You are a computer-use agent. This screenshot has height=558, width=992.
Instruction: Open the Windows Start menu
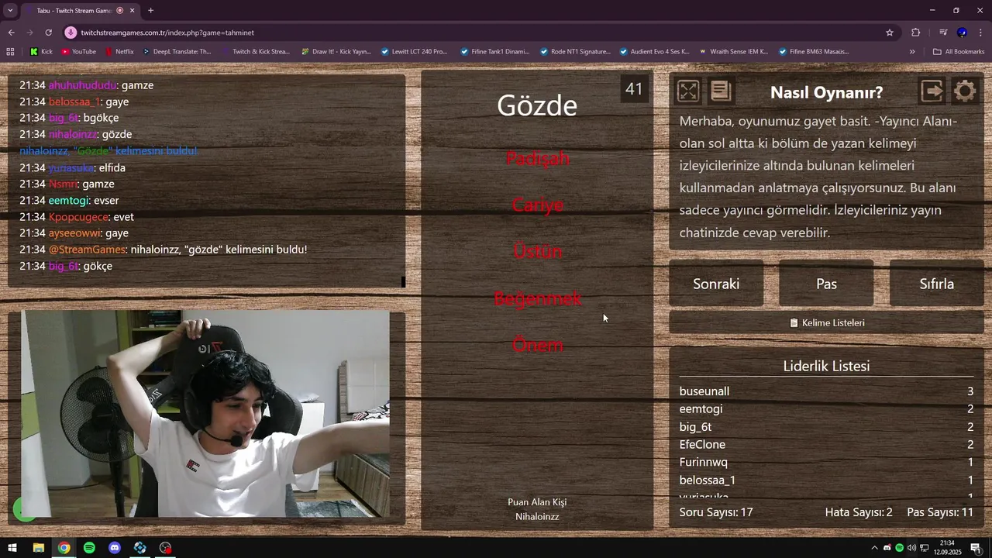pos(12,548)
